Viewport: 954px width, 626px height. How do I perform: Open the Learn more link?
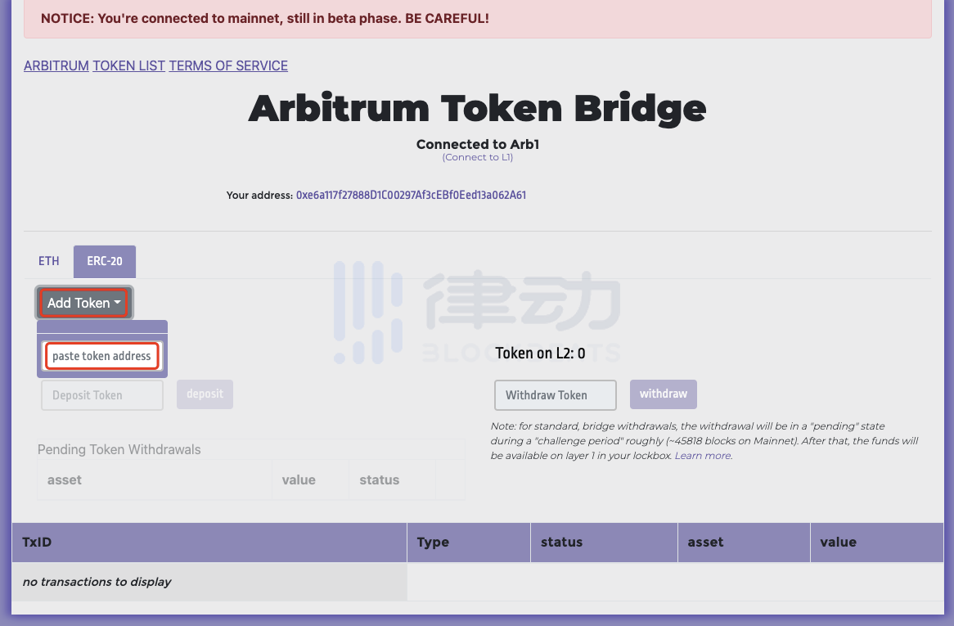coord(703,456)
